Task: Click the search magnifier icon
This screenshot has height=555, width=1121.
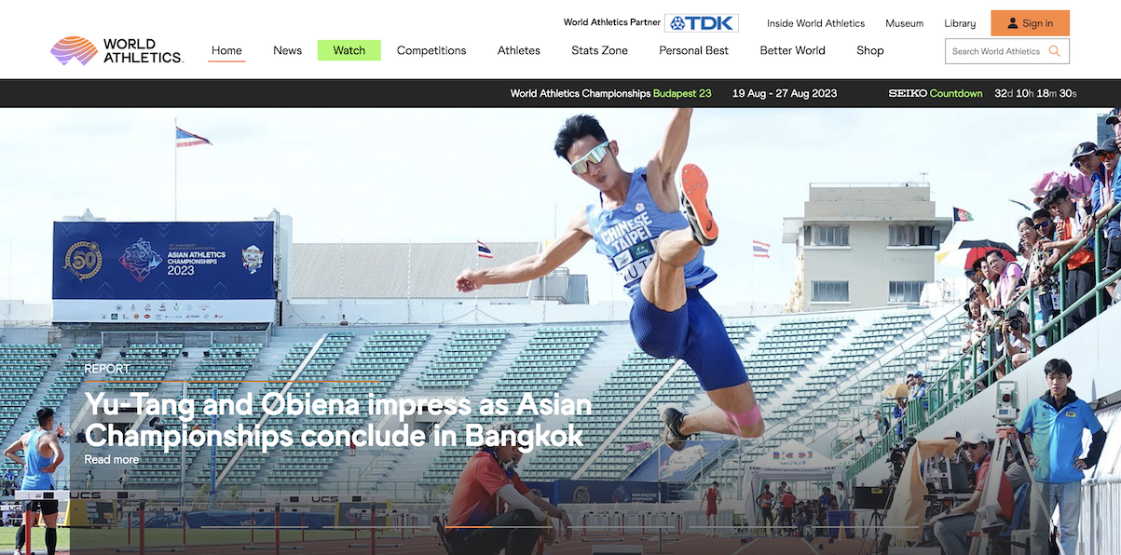Action: [1055, 51]
